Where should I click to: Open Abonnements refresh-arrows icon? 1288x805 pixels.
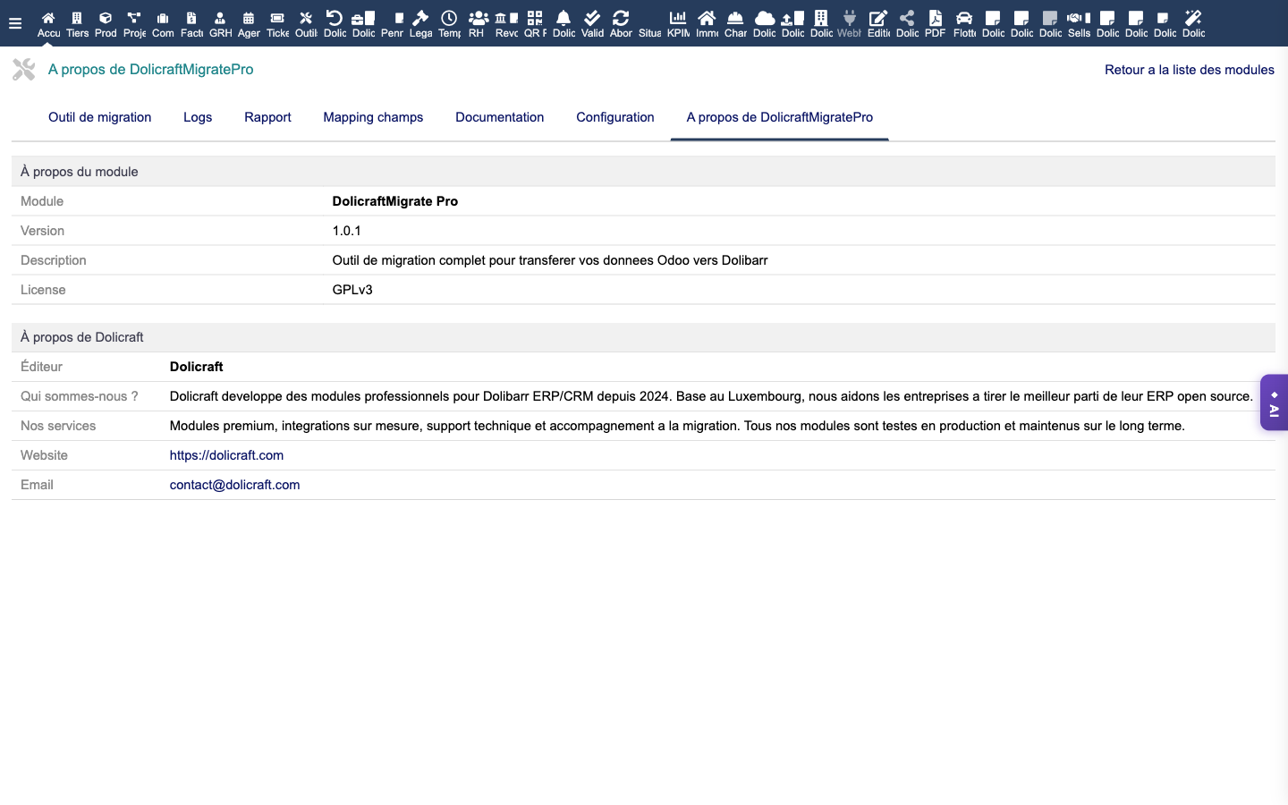[x=621, y=18]
